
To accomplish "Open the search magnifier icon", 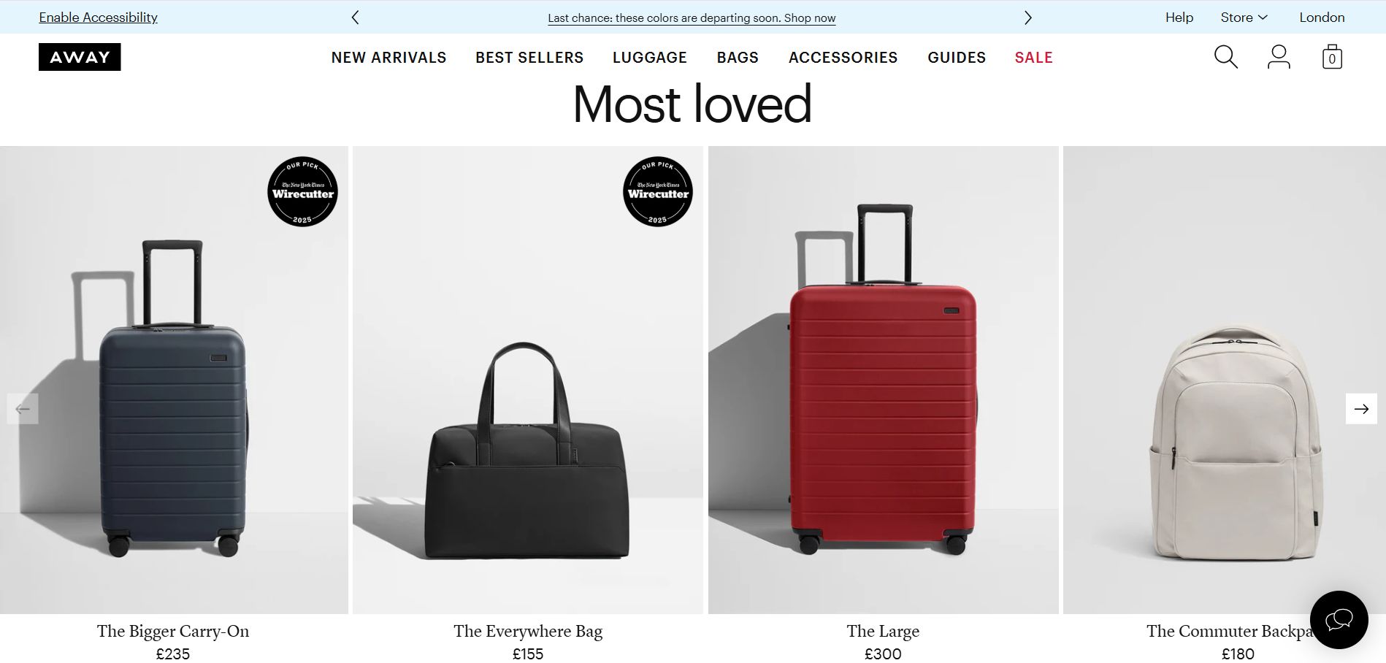I will pyautogui.click(x=1225, y=57).
